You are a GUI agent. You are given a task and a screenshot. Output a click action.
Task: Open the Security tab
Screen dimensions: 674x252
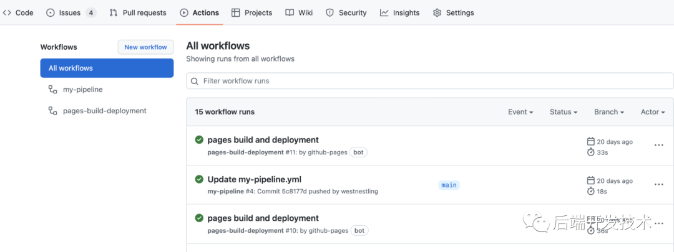coord(346,12)
